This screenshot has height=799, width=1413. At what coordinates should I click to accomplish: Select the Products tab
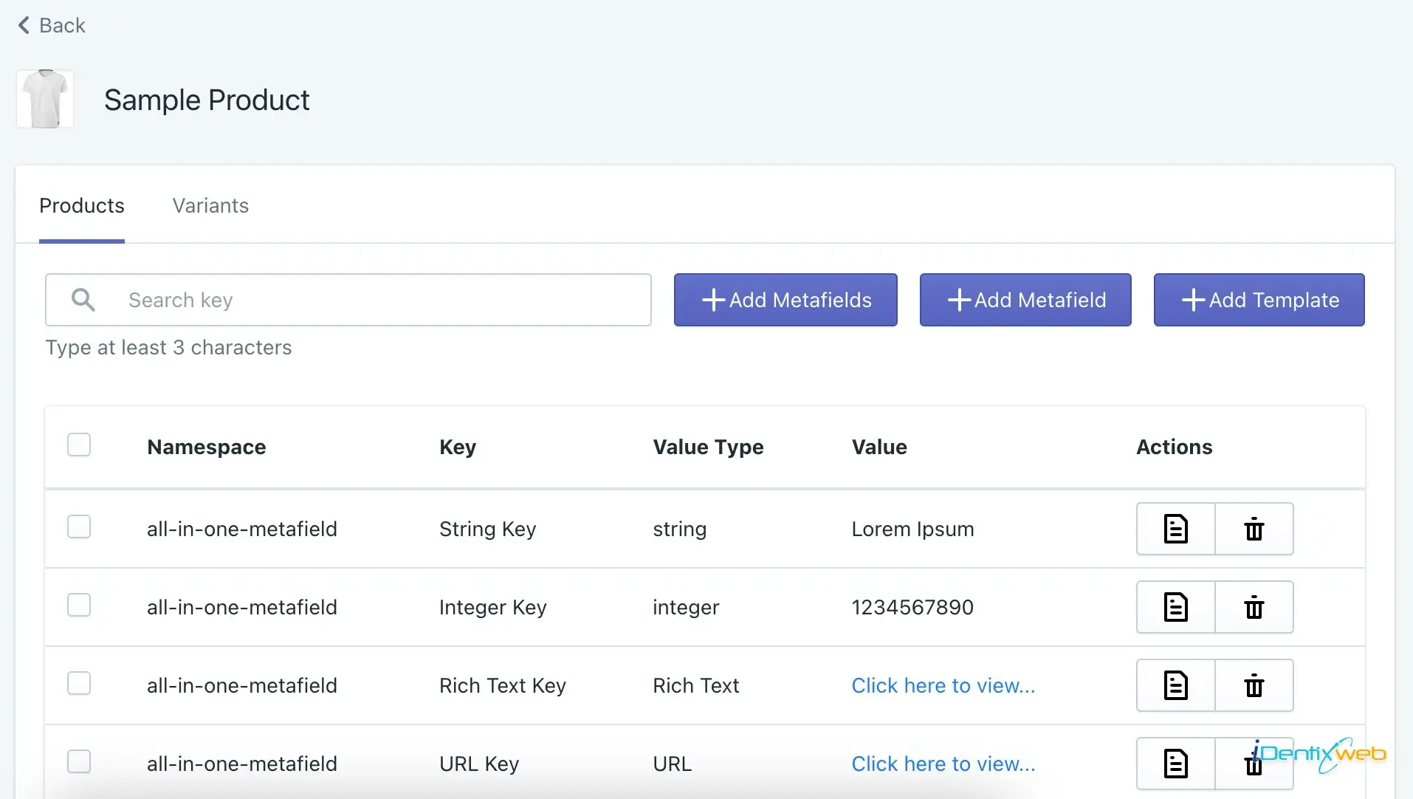click(81, 205)
